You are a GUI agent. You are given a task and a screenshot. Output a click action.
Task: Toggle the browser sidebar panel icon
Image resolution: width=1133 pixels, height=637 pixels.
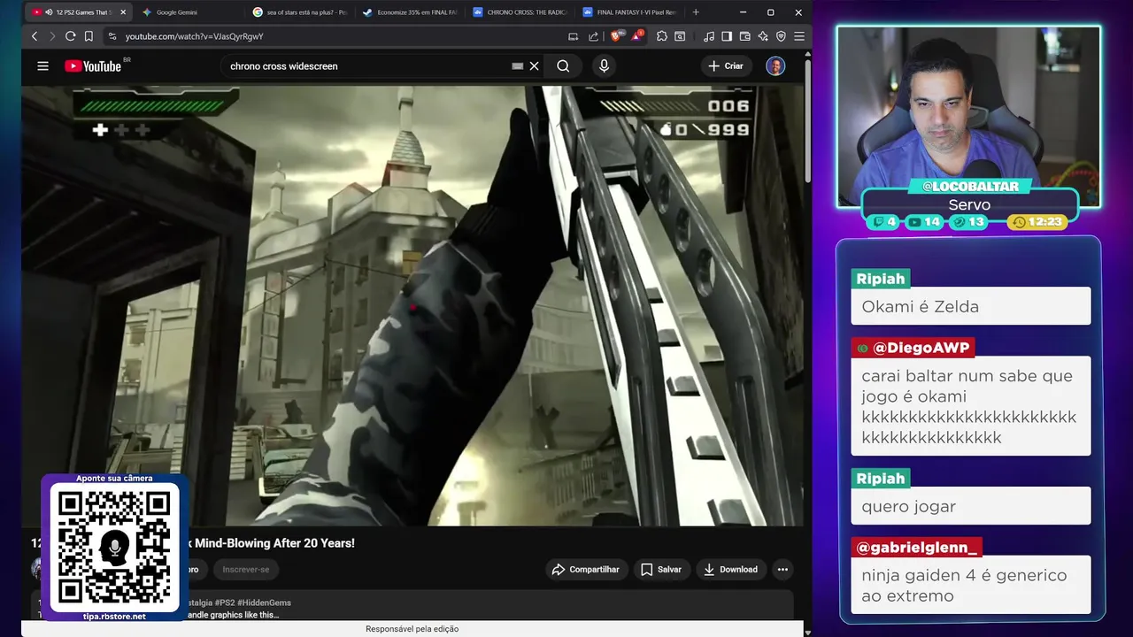coord(727,36)
